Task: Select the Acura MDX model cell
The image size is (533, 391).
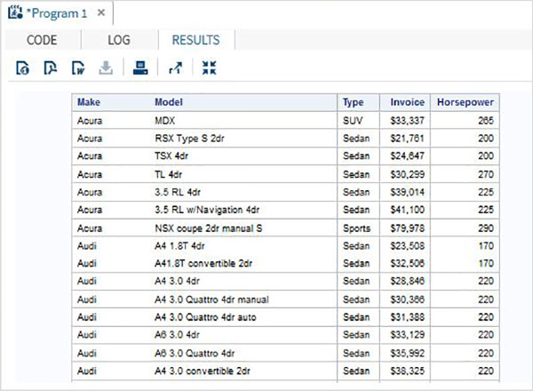Action: coord(164,119)
